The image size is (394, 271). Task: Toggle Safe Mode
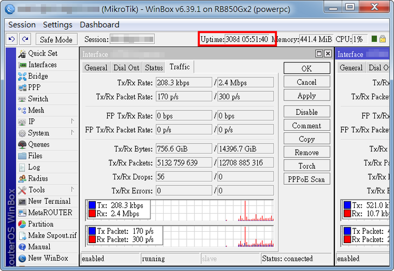pyautogui.click(x=56, y=39)
